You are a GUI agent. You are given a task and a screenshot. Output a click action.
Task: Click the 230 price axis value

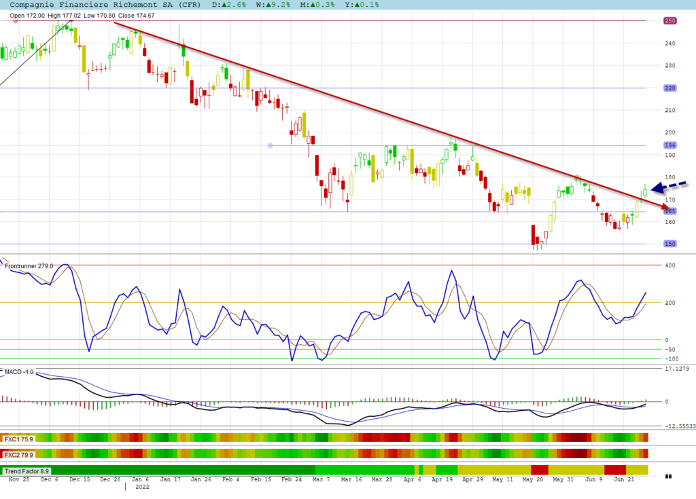click(669, 66)
